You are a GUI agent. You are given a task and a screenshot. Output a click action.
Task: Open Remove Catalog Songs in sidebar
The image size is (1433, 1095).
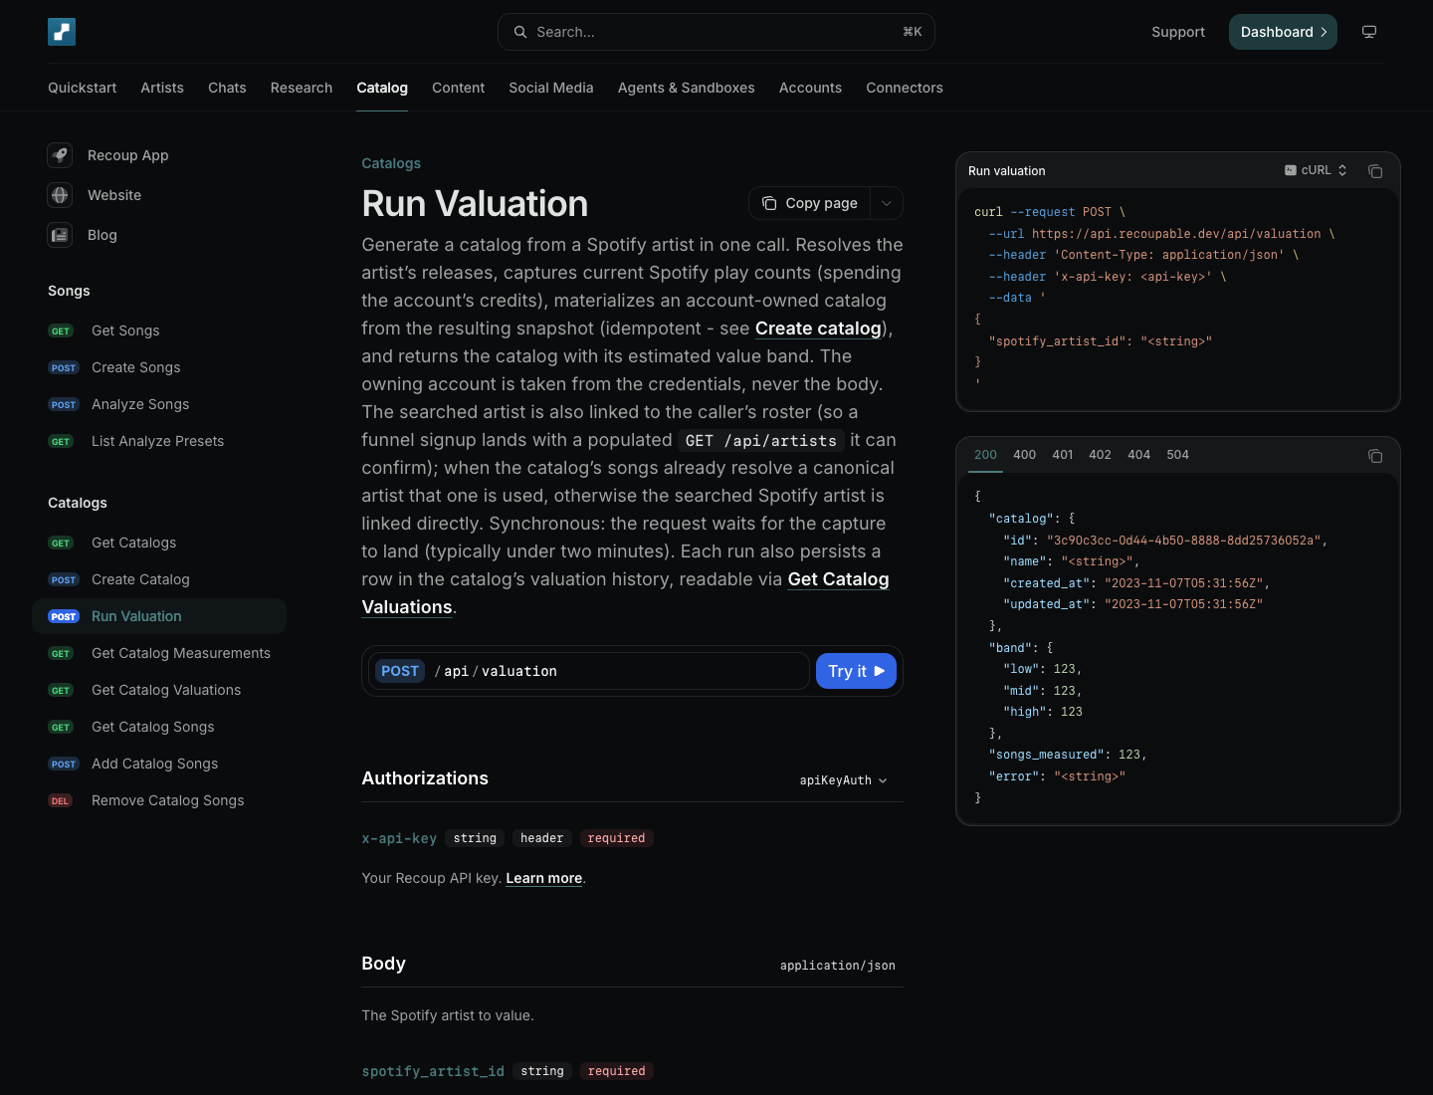click(159, 800)
